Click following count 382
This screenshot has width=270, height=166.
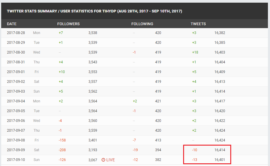[158, 160]
